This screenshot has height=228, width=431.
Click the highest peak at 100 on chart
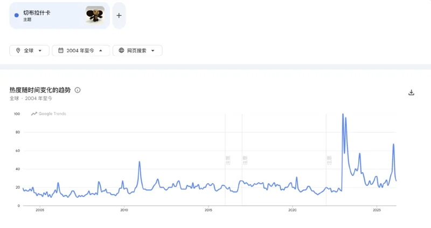(343, 115)
